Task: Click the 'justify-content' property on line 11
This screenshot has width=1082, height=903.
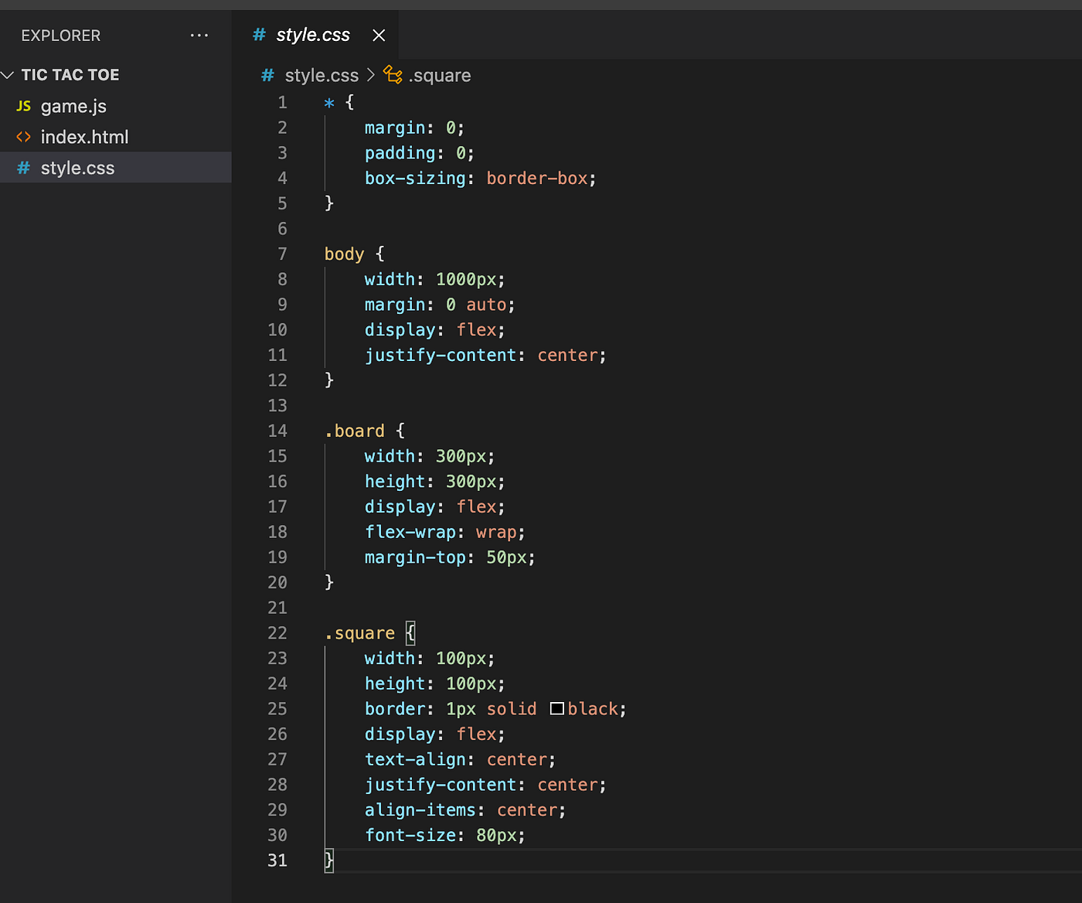Action: (x=441, y=355)
